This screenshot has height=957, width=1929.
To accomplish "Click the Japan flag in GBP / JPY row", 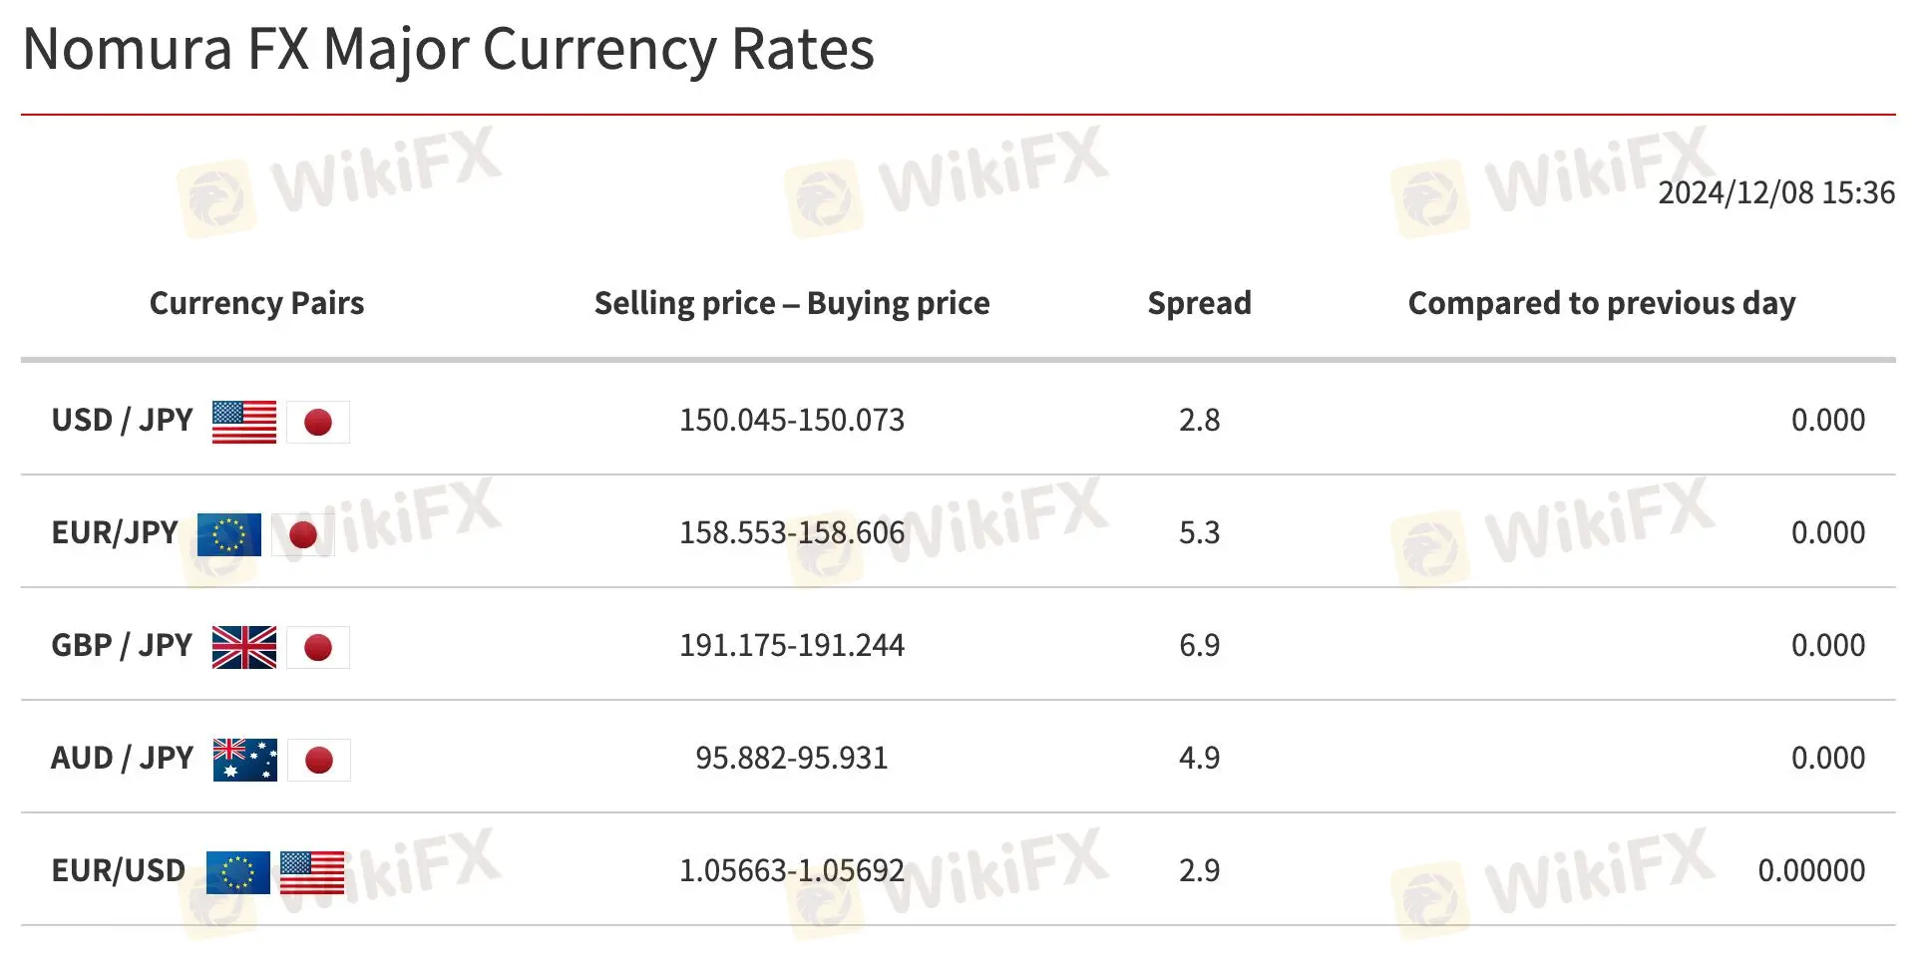I will tap(318, 647).
